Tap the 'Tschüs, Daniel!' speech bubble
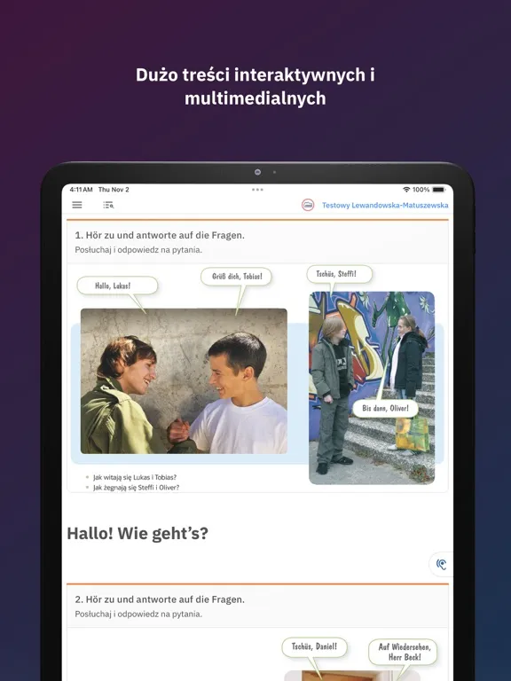This screenshot has height=681, width=511. [315, 646]
